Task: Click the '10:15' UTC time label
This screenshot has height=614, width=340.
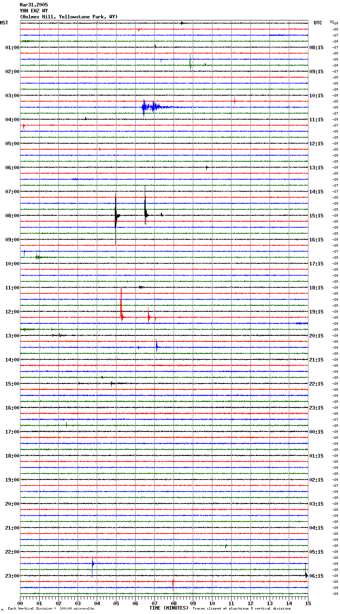Action: [x=316, y=96]
